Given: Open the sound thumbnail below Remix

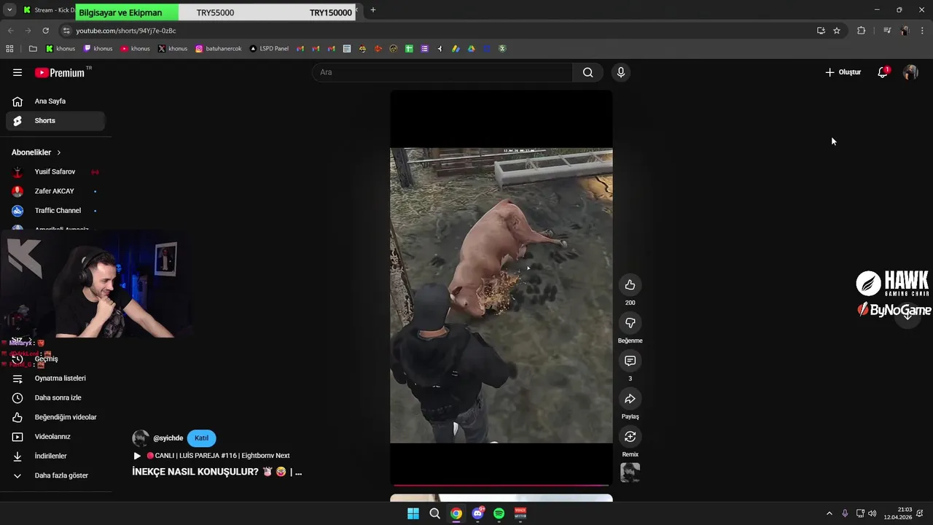Looking at the screenshot, I should click(630, 472).
